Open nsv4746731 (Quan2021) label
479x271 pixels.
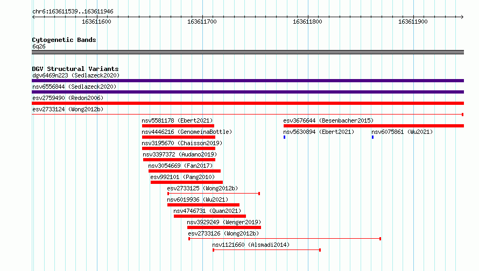(207, 211)
